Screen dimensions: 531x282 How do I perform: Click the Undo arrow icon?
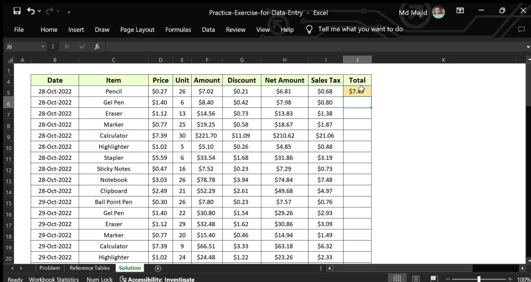coord(31,11)
